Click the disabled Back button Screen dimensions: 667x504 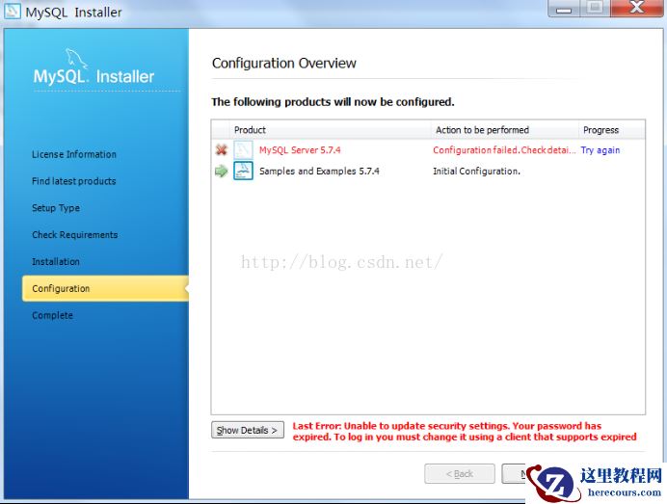[460, 474]
